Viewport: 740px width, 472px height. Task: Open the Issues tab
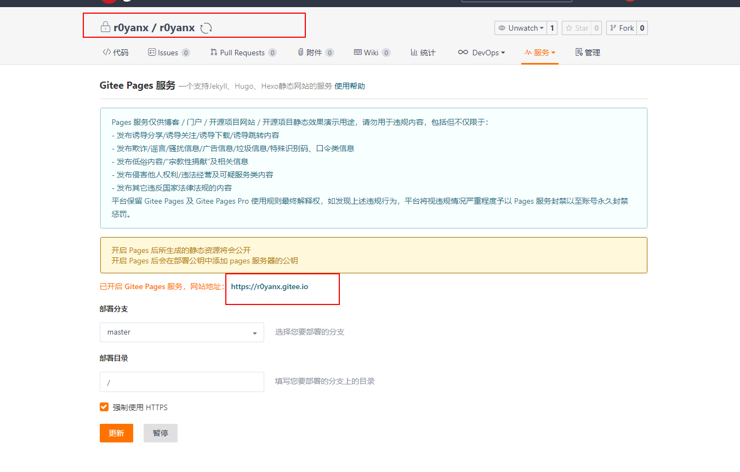(x=168, y=53)
